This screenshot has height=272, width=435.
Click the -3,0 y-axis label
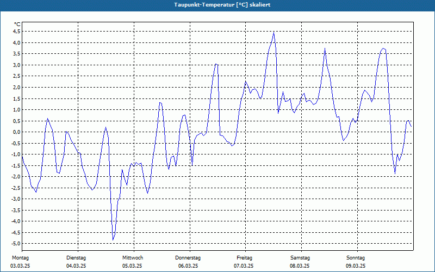click(x=16, y=199)
